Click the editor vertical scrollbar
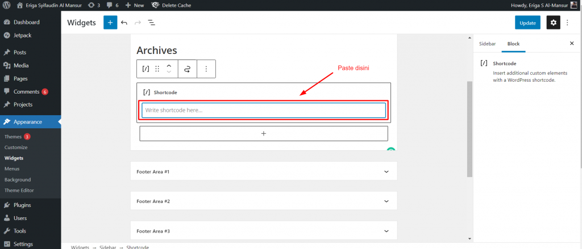This screenshot has width=582, height=249. 469,129
